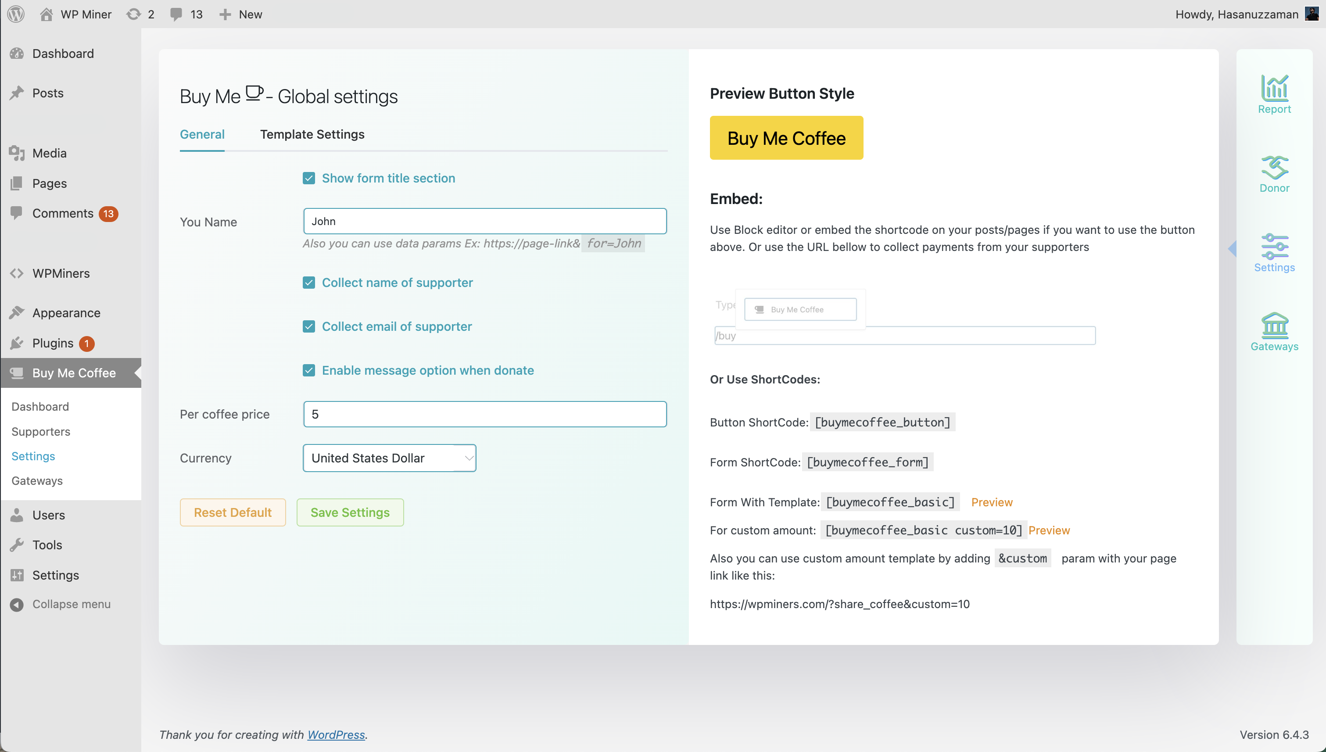Screen dimensions: 1326x752
Task: Click the coffee cup icon in Buy Me Coffee block preview
Action: (x=759, y=309)
